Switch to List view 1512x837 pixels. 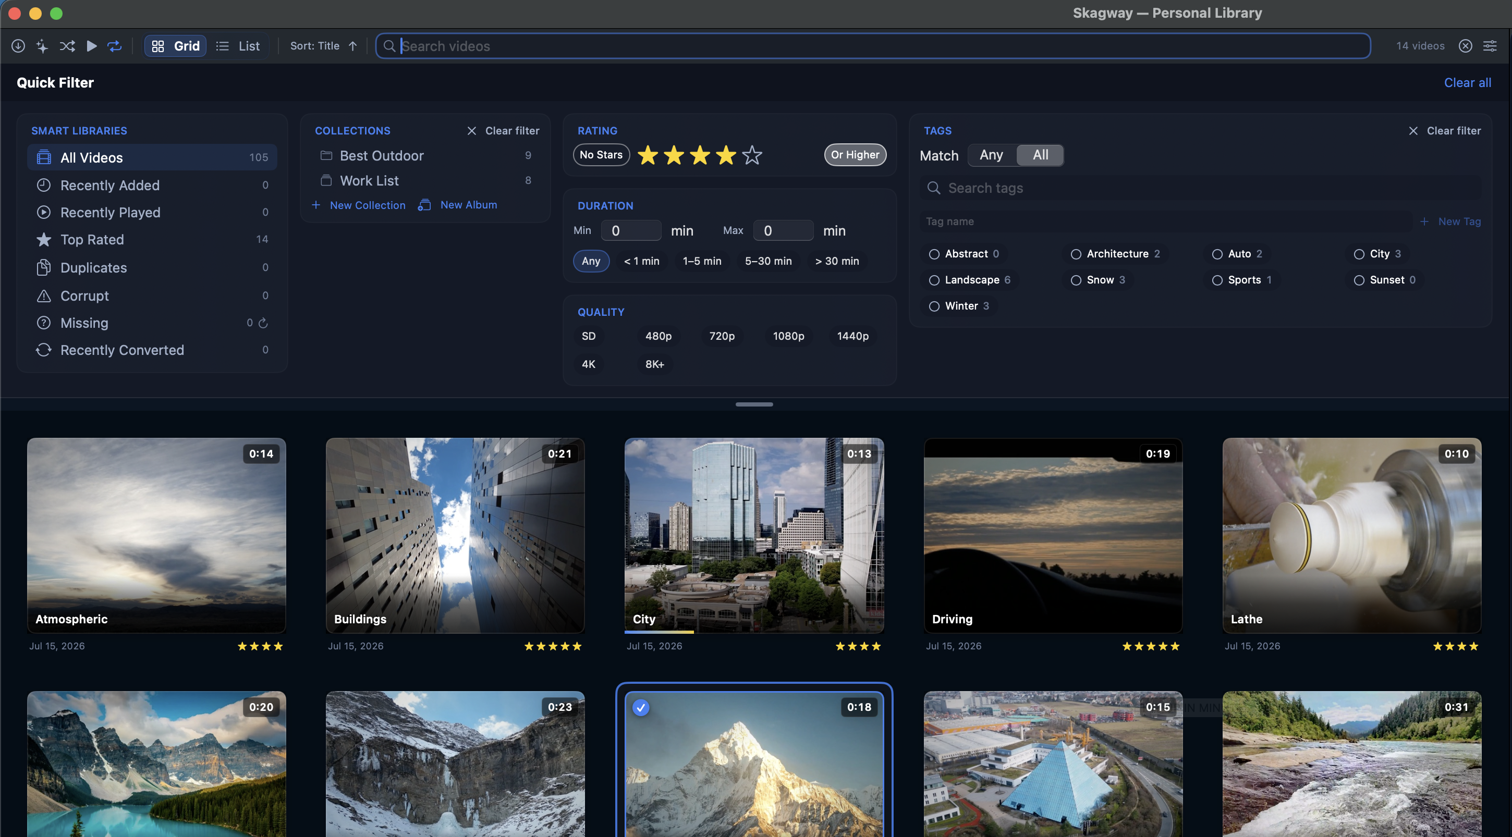238,46
